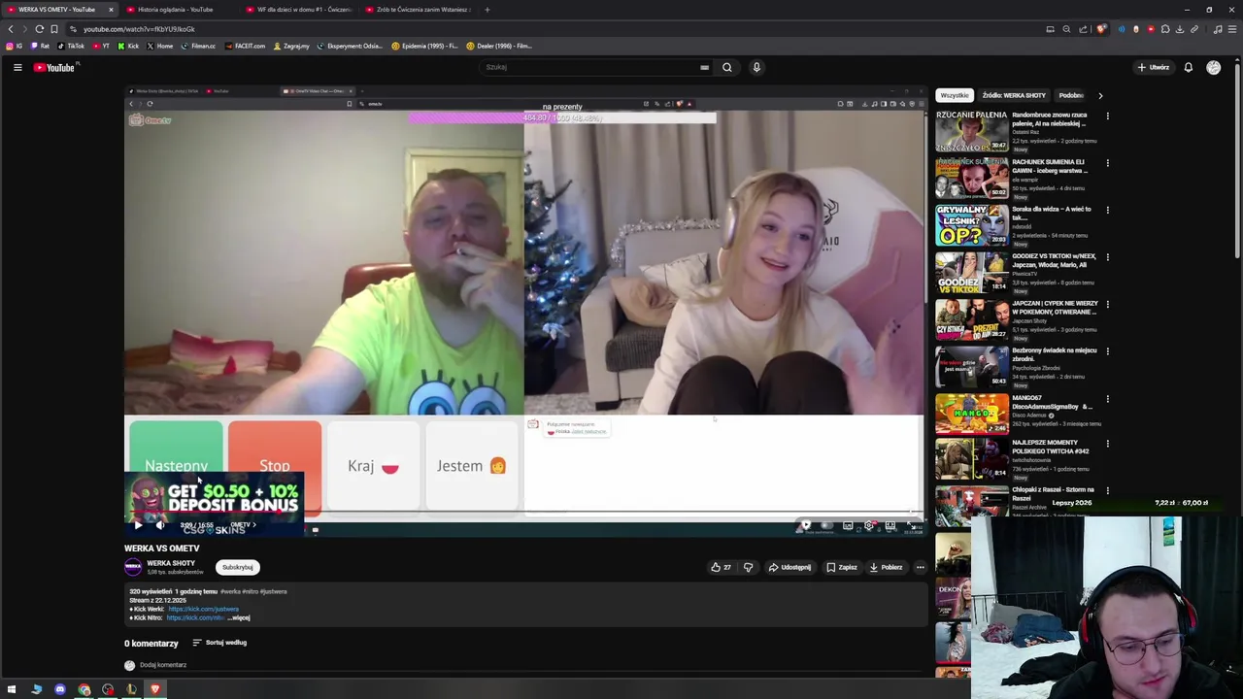Open options for the Soraka dla widza video
The height and width of the screenshot is (699, 1243).
1107,210
